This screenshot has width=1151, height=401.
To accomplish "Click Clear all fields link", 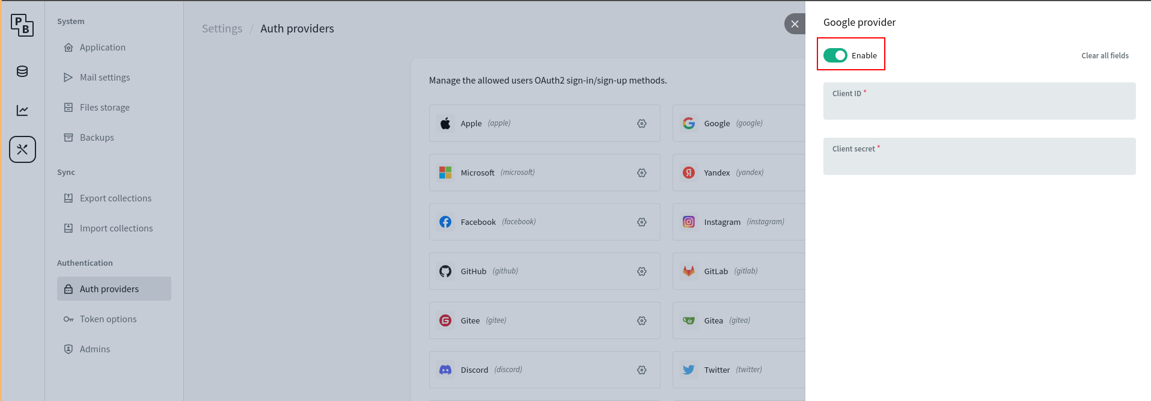I will coord(1105,56).
